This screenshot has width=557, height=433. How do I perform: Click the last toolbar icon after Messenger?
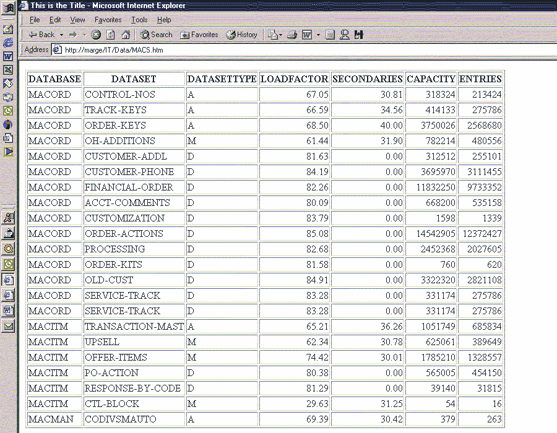pyautogui.click(x=359, y=35)
